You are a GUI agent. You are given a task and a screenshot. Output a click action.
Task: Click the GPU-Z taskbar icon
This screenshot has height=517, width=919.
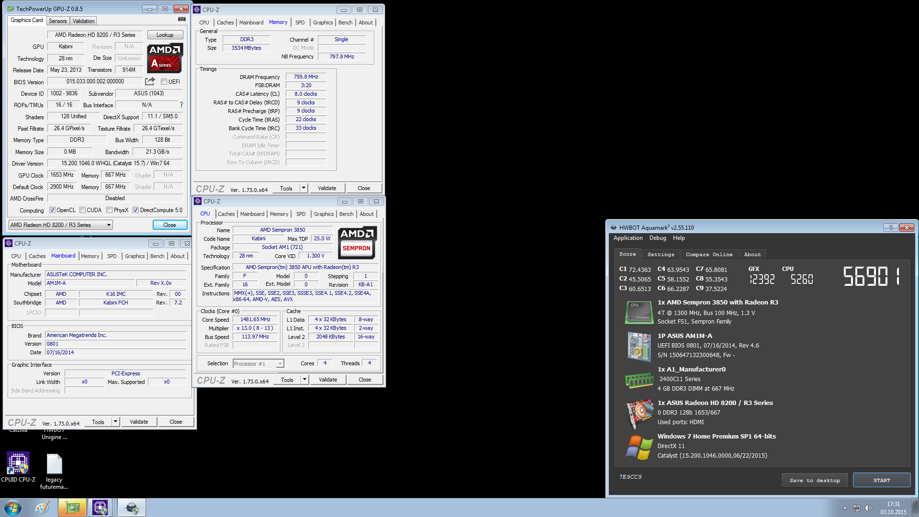click(x=72, y=507)
